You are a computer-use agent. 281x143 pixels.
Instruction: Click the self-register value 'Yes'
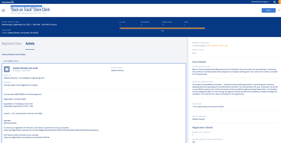[194, 142]
